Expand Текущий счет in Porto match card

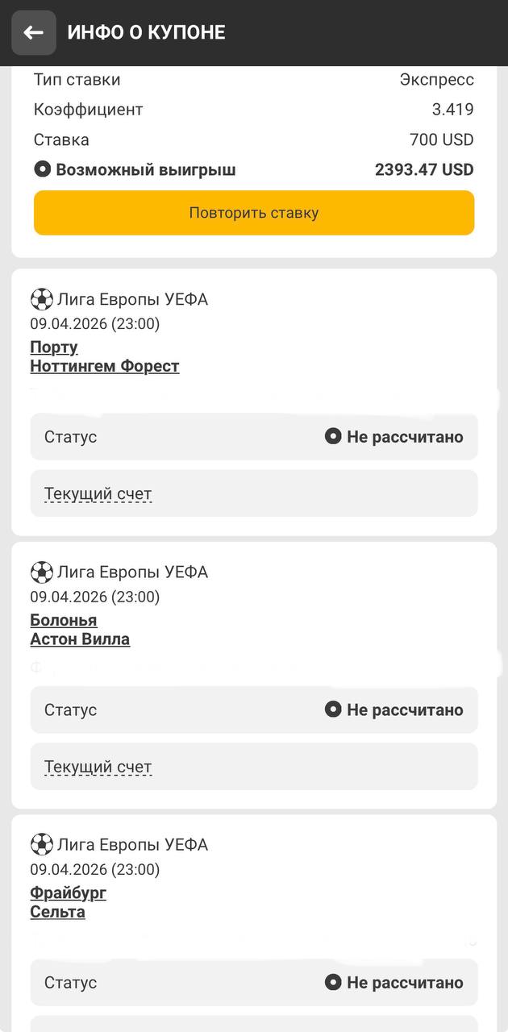(98, 494)
